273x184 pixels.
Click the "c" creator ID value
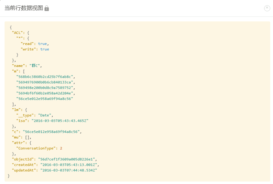[x=51, y=132]
